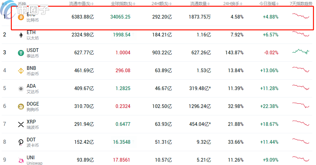Image resolution: width=316 pixels, height=165 pixels.
Task: Sort by 24H额($) column arrows
Action: coord(170,4)
